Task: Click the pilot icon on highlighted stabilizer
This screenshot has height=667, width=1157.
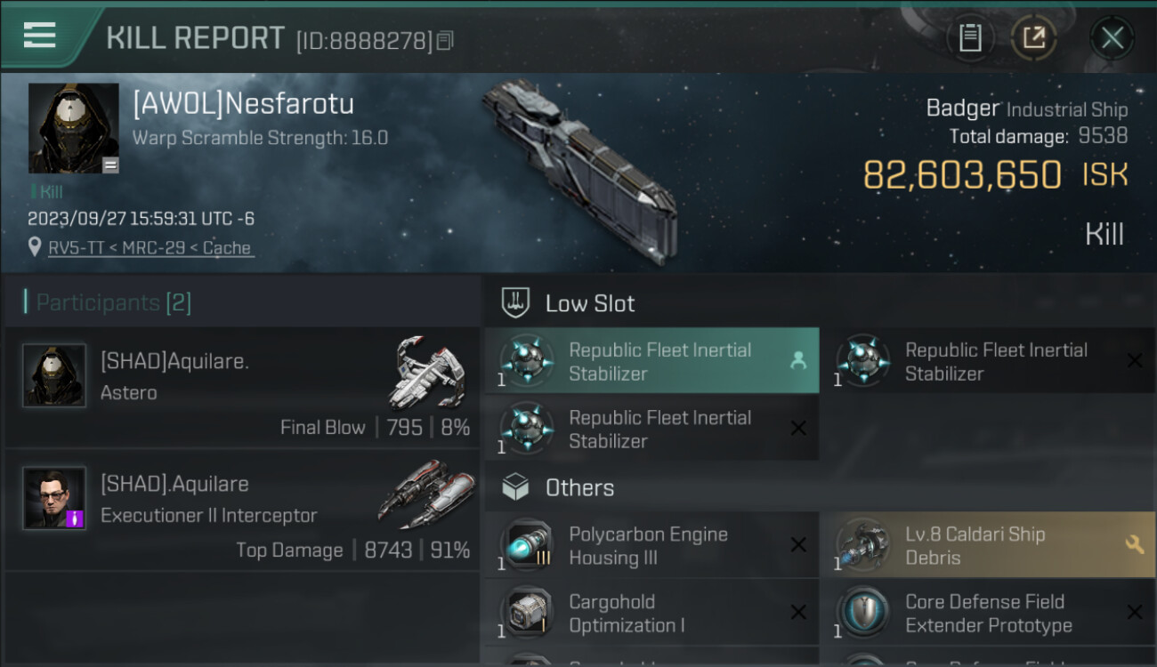Action: coord(798,360)
